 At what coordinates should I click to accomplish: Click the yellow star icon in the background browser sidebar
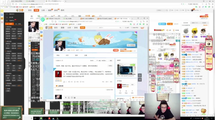coord(2,11)
